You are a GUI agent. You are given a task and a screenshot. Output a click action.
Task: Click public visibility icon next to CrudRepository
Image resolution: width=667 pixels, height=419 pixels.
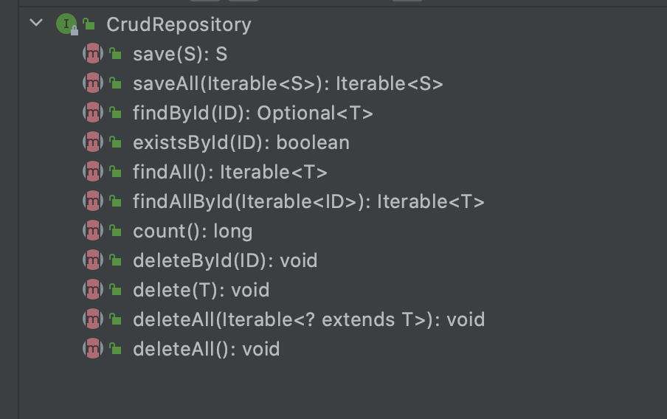point(89,24)
